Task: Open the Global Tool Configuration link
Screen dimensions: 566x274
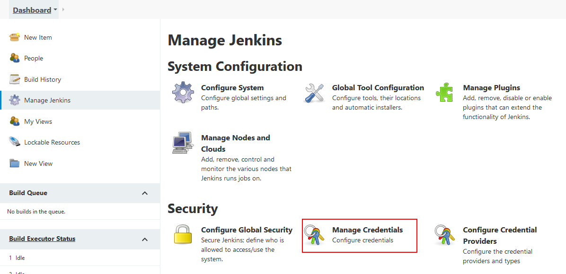Action: point(378,87)
